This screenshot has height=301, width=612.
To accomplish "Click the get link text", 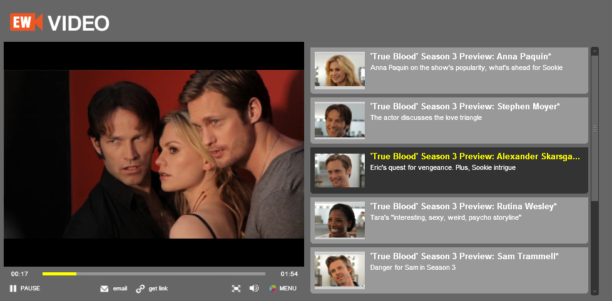I will click(158, 289).
